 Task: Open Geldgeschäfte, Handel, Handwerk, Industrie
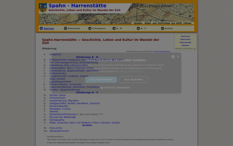(75, 104)
